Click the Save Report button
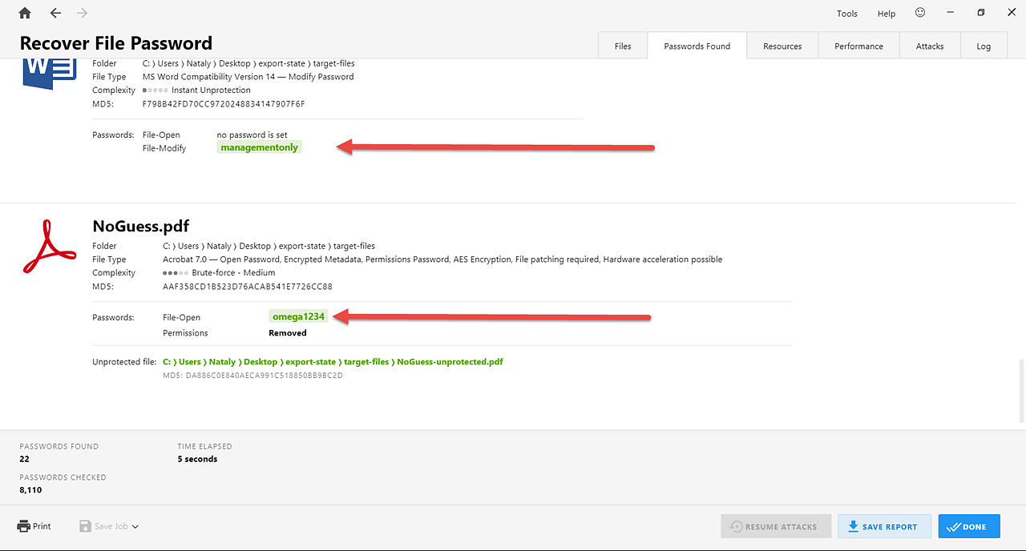1026x551 pixels. coord(883,526)
